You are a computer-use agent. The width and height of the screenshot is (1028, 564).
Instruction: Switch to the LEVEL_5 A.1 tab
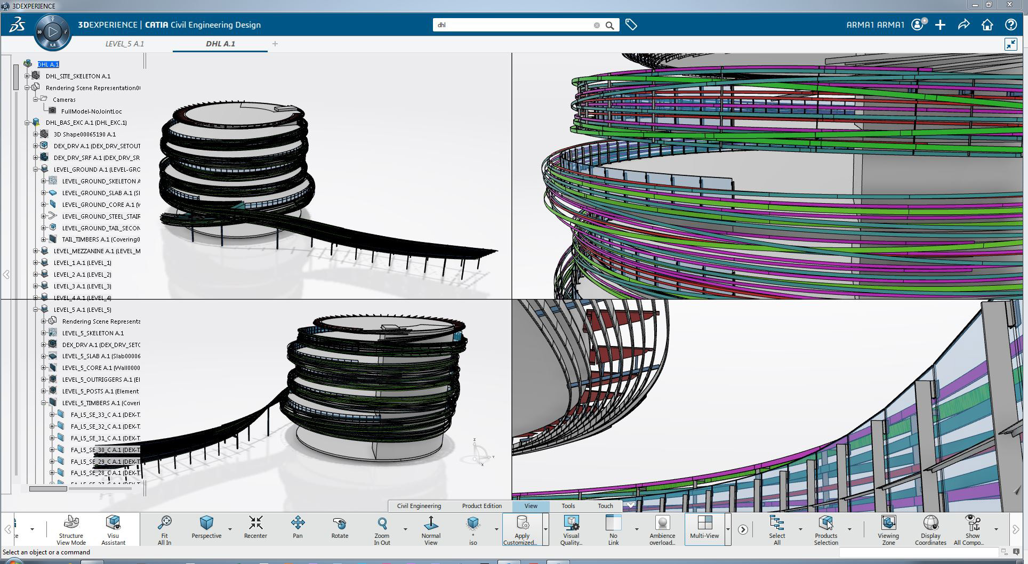tap(124, 44)
